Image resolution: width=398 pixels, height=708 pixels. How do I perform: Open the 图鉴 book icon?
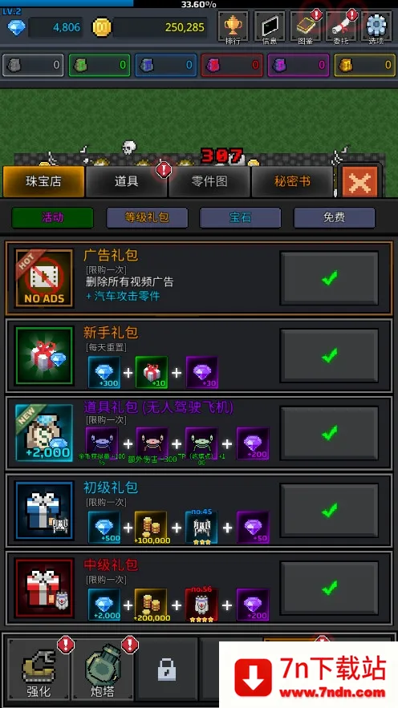point(306,27)
